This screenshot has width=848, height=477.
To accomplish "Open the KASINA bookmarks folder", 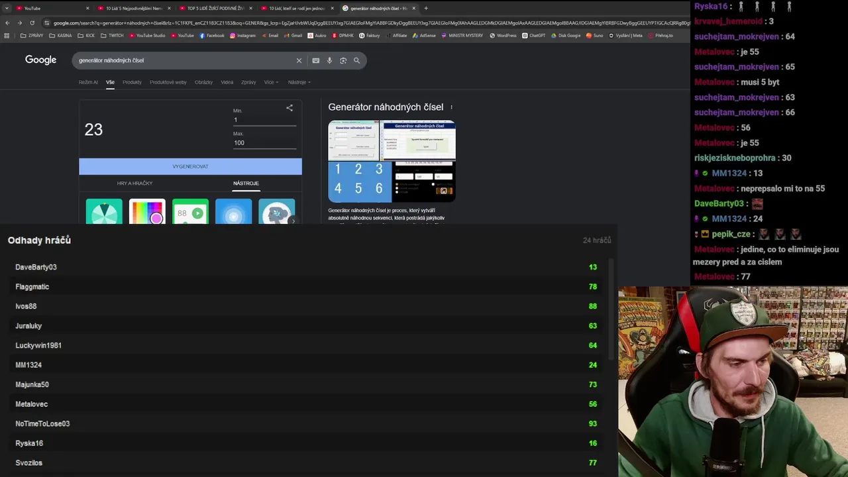I will click(60, 36).
